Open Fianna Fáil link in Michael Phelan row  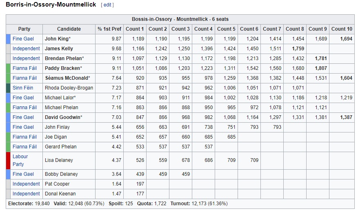click(24, 108)
